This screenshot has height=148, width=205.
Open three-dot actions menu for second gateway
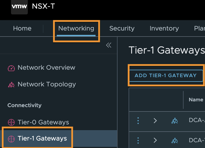tap(138, 140)
